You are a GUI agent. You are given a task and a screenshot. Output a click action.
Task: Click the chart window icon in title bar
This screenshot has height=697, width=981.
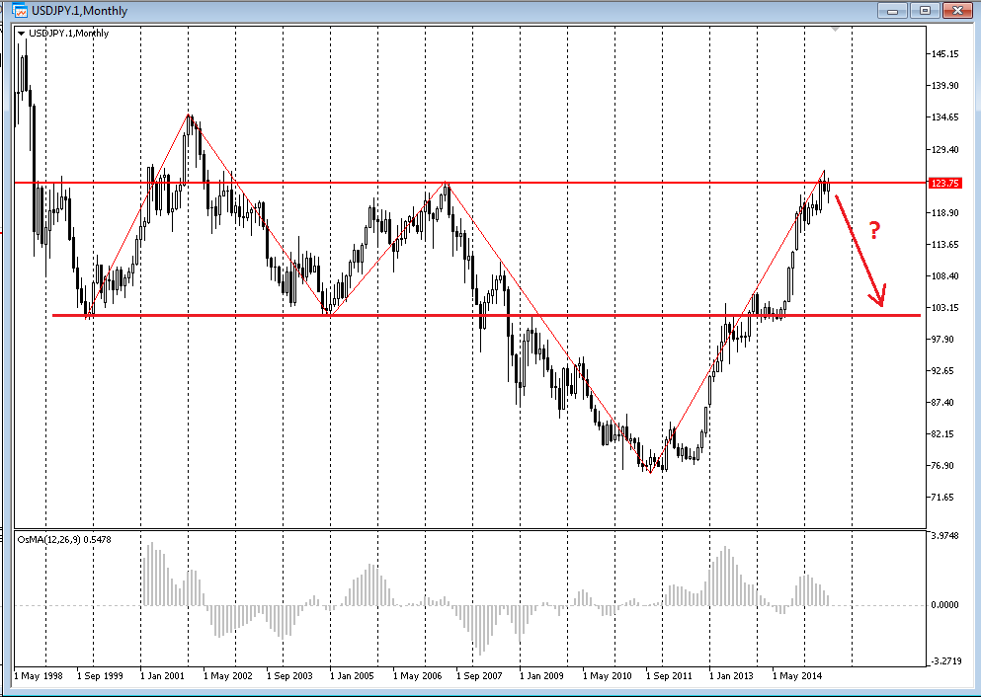[x=20, y=11]
